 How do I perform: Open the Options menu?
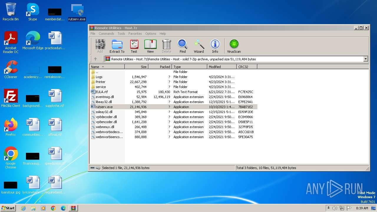tap(151, 34)
